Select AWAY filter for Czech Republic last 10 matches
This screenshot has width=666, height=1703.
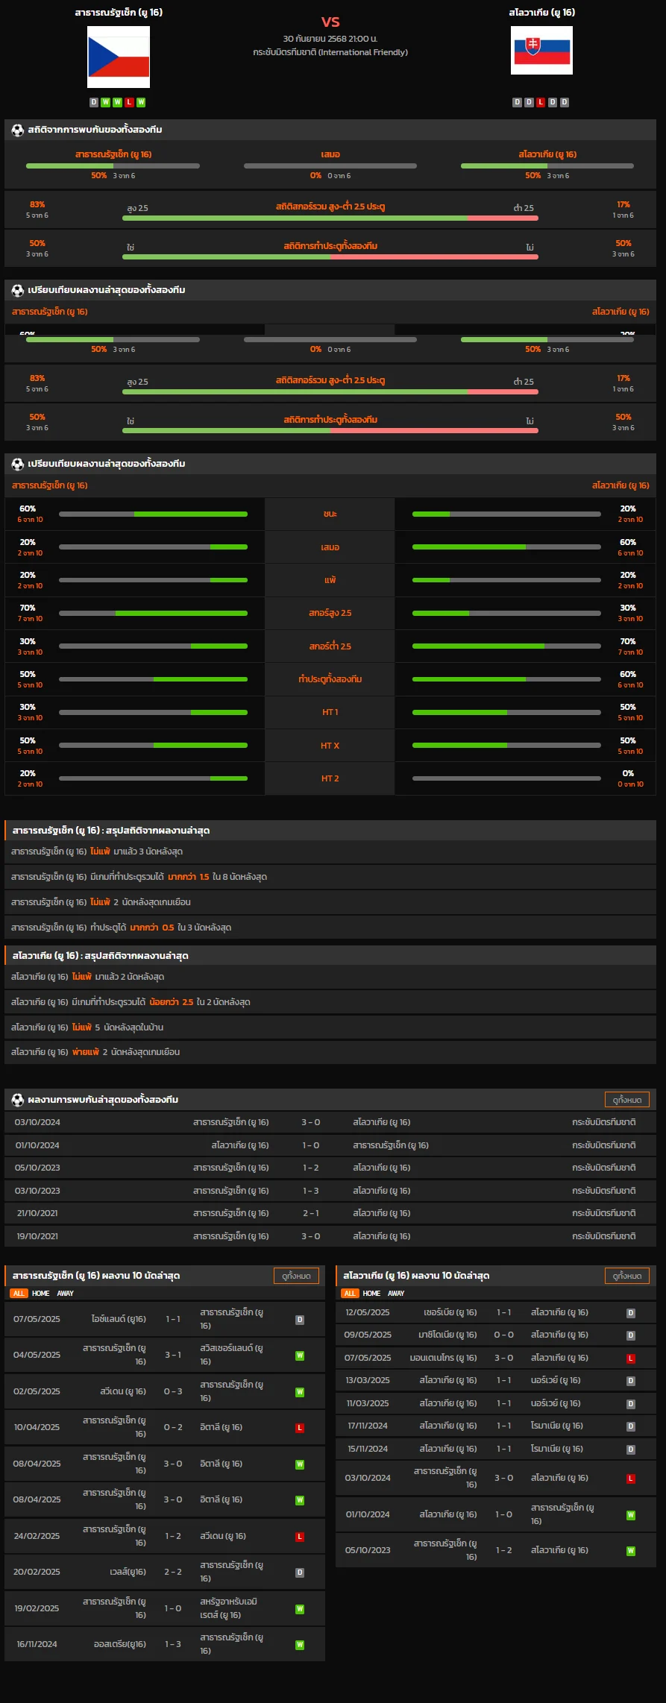click(66, 1294)
